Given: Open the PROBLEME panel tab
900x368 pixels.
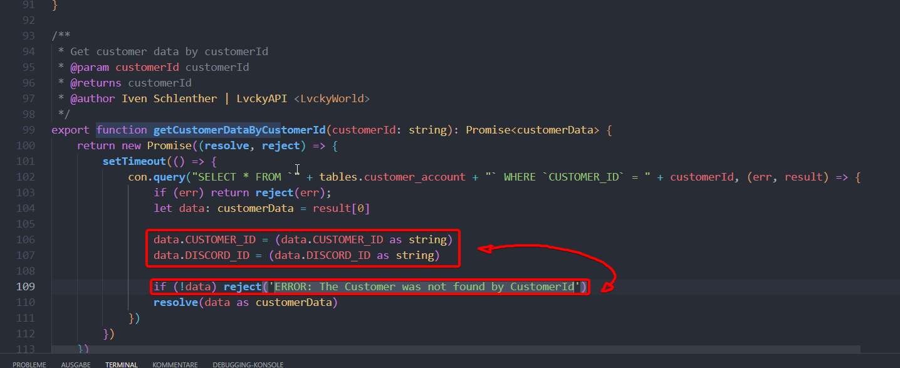Looking at the screenshot, I should coord(29,364).
